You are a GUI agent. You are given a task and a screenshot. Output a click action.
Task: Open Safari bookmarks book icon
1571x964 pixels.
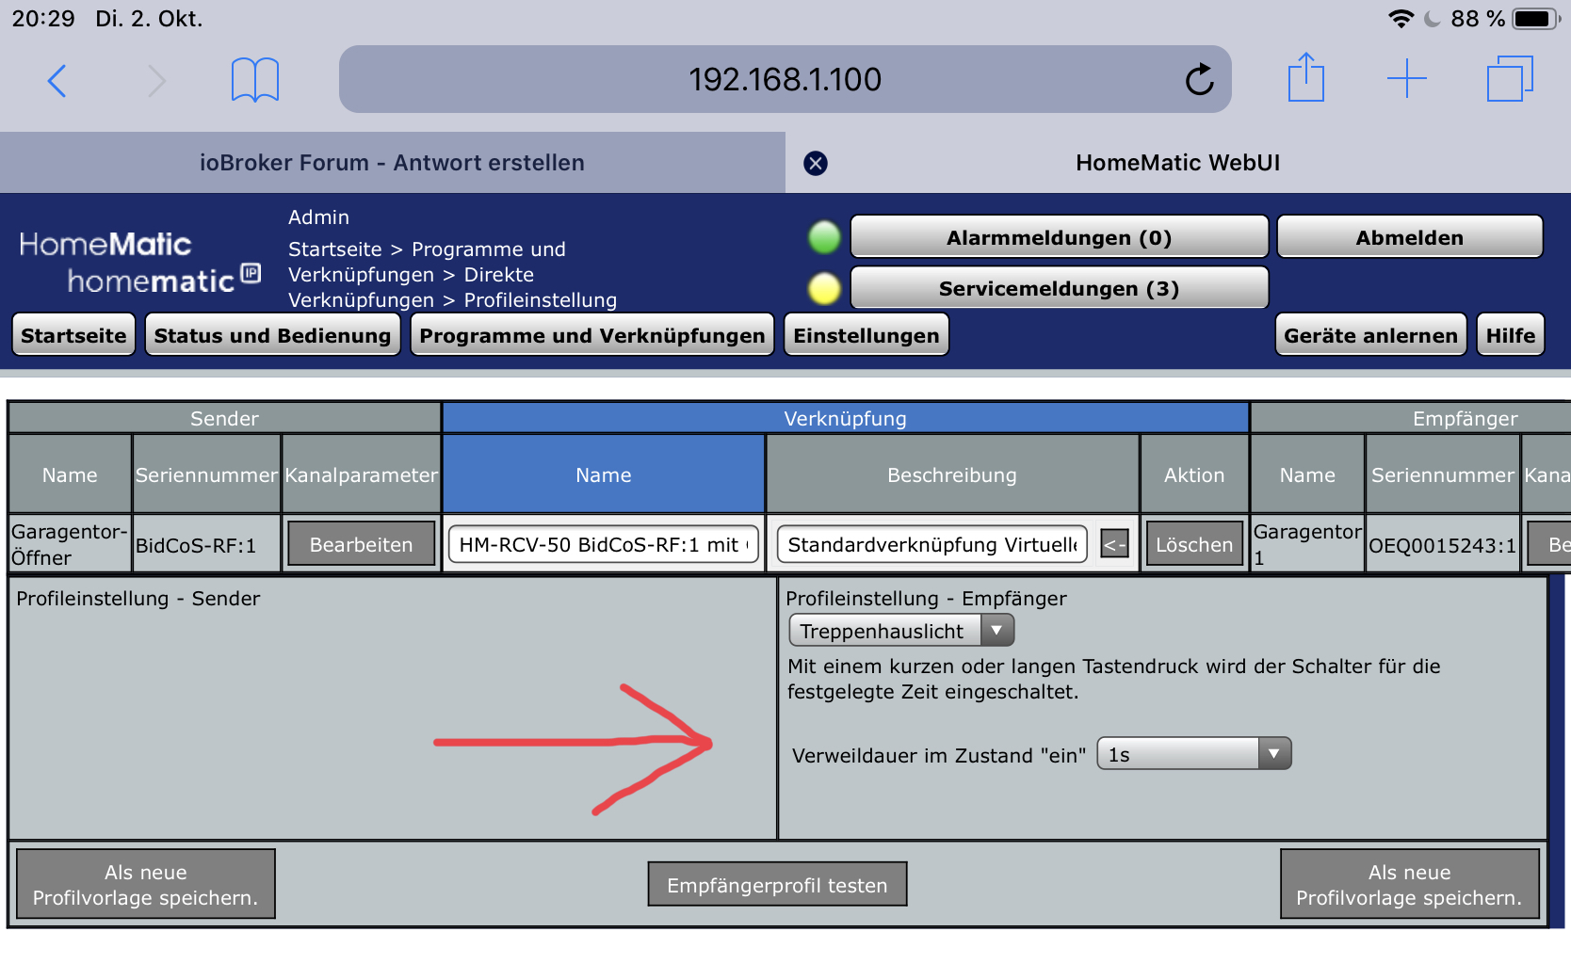pyautogui.click(x=255, y=80)
